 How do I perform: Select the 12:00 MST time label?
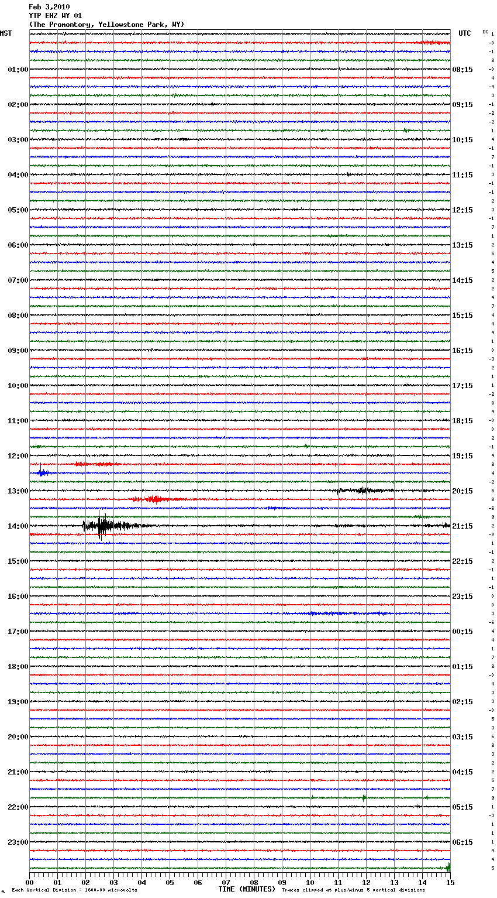(18, 456)
